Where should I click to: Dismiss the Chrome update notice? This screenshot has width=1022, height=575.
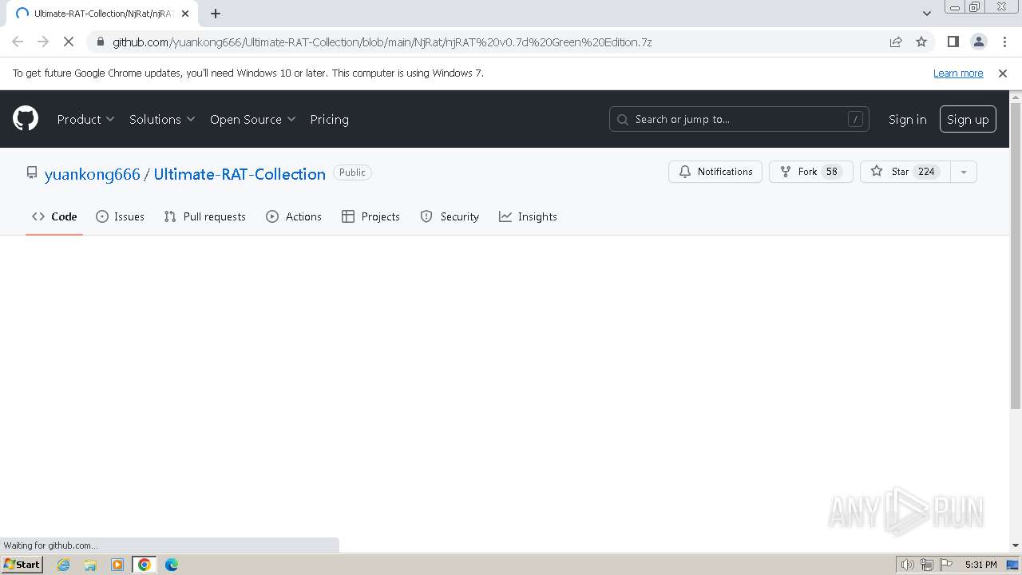click(1003, 73)
